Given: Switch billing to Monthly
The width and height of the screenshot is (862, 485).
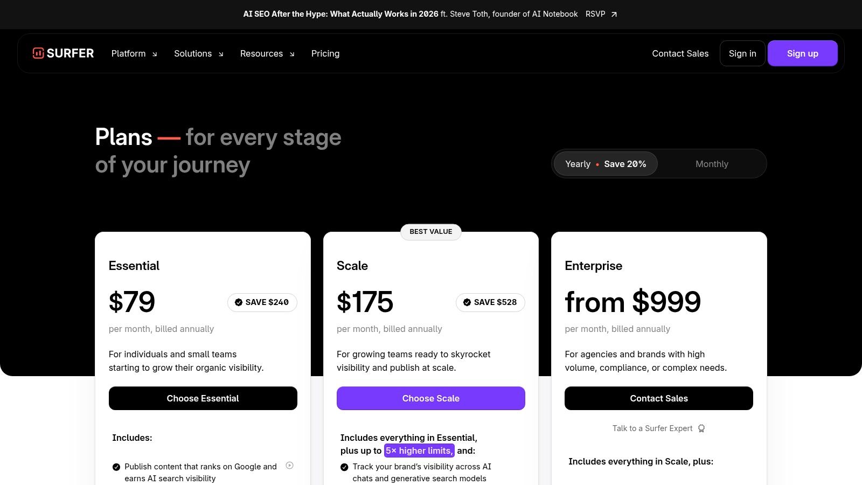Looking at the screenshot, I should 712,163.
